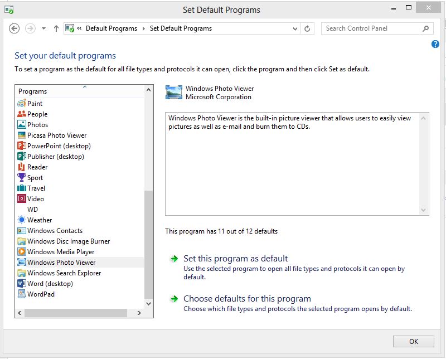Click the Photos app icon
This screenshot has width=446, height=359.
[22, 125]
